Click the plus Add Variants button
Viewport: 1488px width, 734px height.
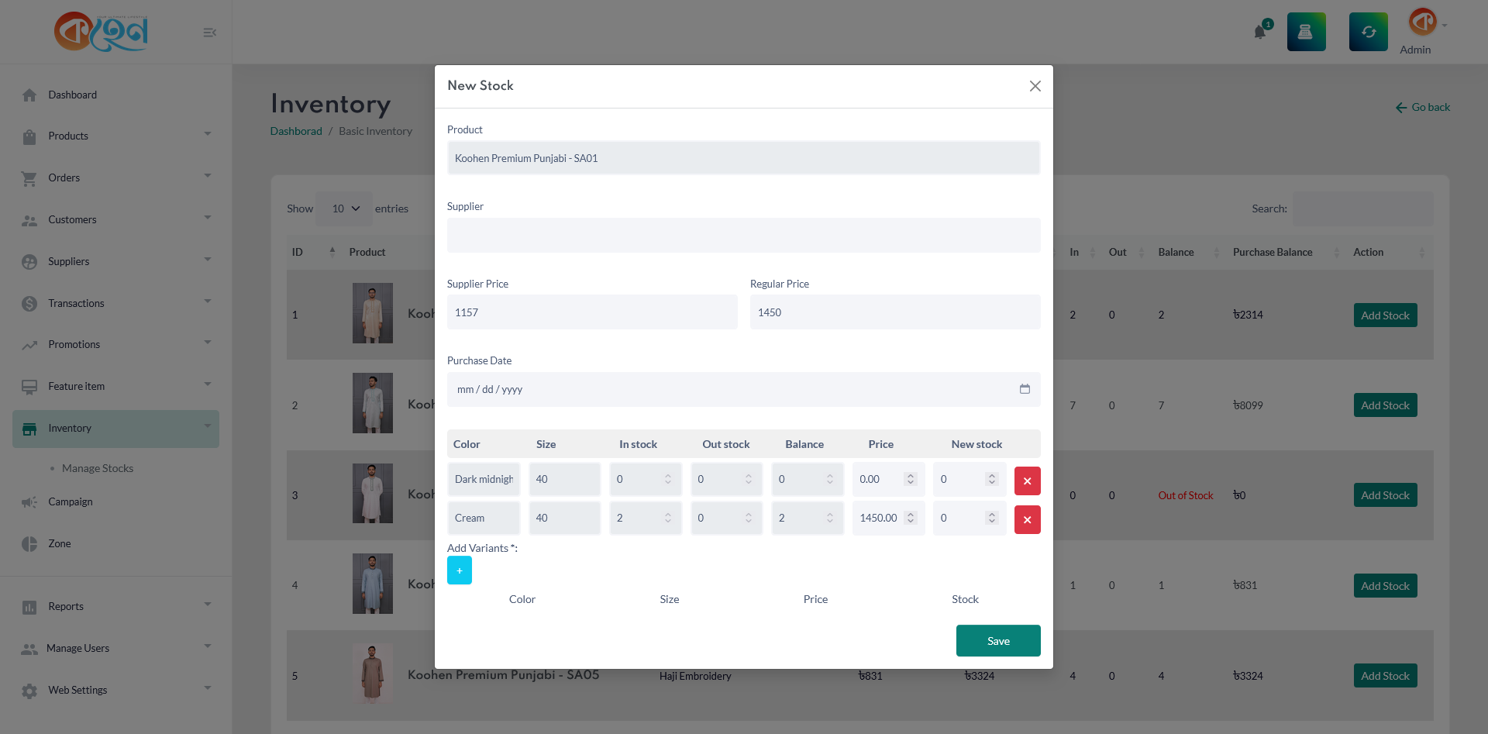pos(459,570)
